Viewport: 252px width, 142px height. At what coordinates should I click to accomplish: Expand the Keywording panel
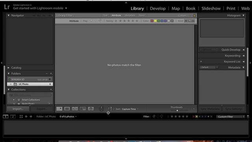(x=243, y=56)
